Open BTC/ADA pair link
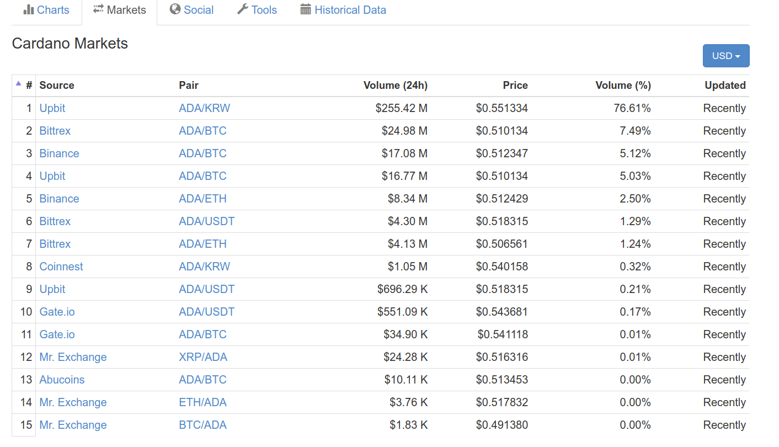This screenshot has height=447, width=779. (202, 425)
